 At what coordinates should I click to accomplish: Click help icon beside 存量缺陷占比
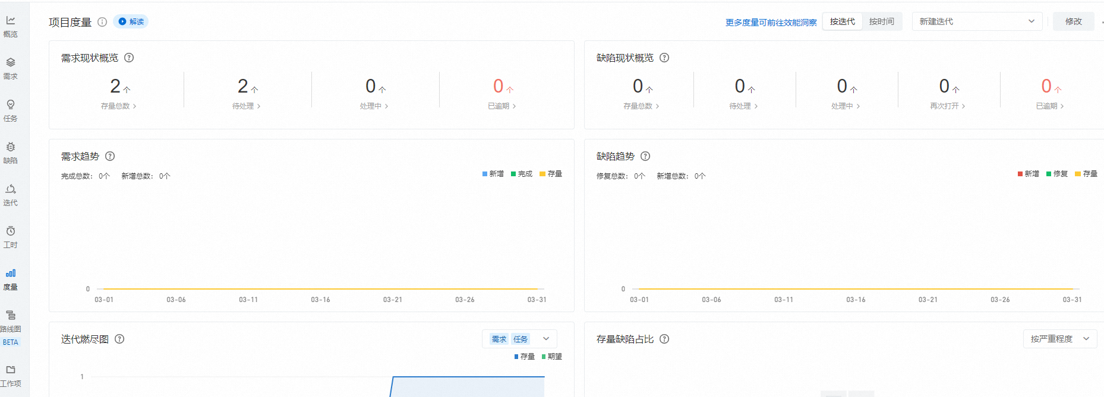tap(664, 339)
